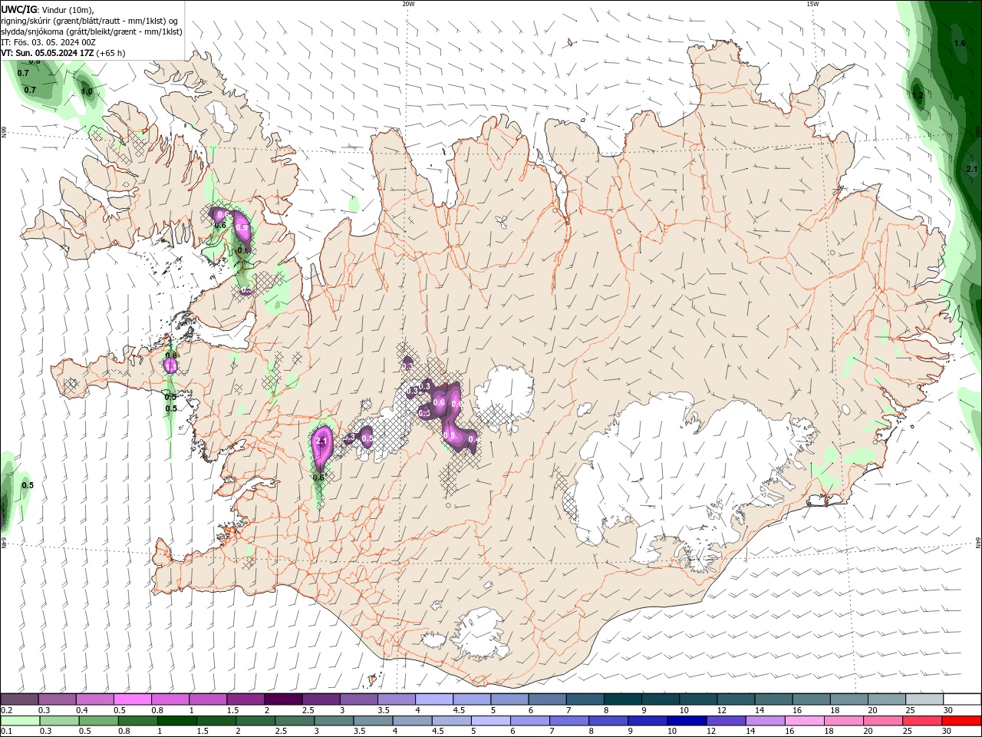The height and width of the screenshot is (737, 982).
Task: Click the 'VT: Sun. 05.05.2024 17Z' valid time
Action: [48, 53]
